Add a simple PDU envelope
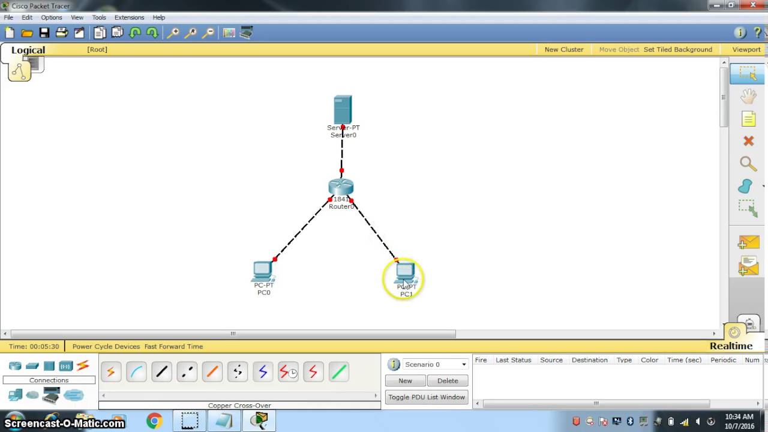 (748, 242)
